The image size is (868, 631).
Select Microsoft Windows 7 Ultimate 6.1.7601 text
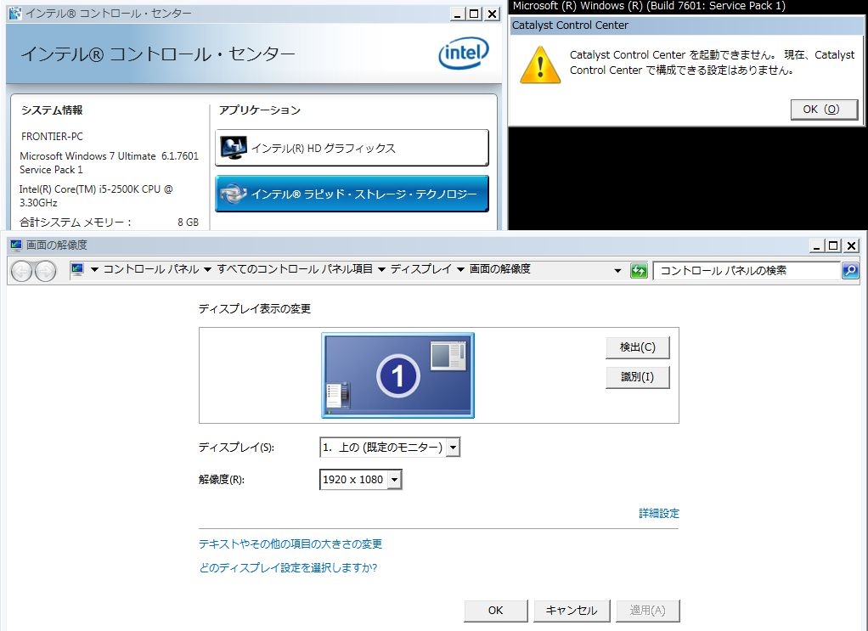109,156
